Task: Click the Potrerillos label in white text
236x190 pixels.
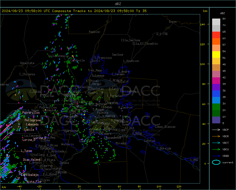Action: (x=31, y=113)
